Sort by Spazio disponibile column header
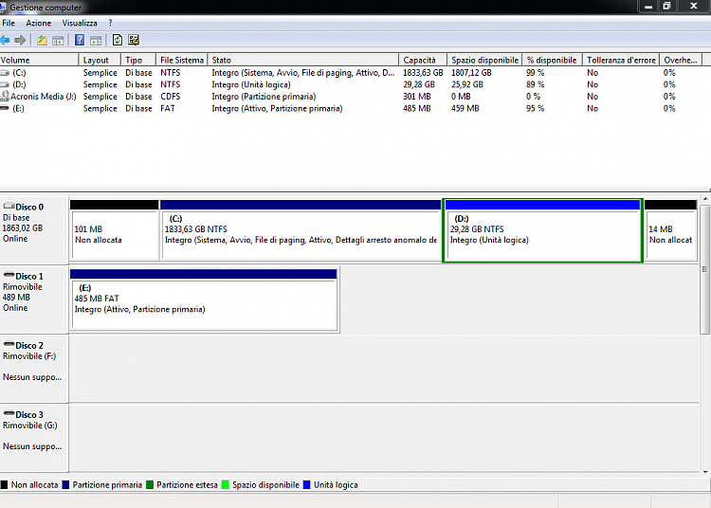This screenshot has width=711, height=508. [x=484, y=60]
